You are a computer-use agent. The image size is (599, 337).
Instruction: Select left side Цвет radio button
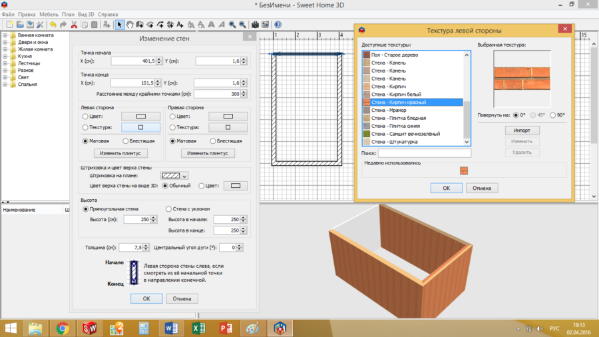tap(85, 117)
